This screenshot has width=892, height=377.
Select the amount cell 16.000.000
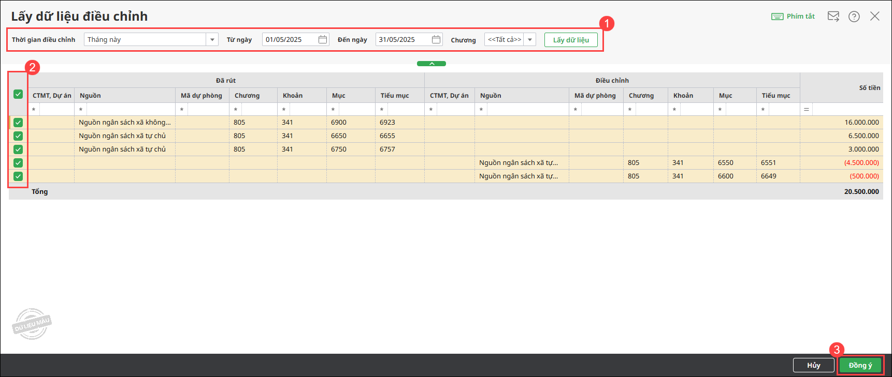pos(842,123)
